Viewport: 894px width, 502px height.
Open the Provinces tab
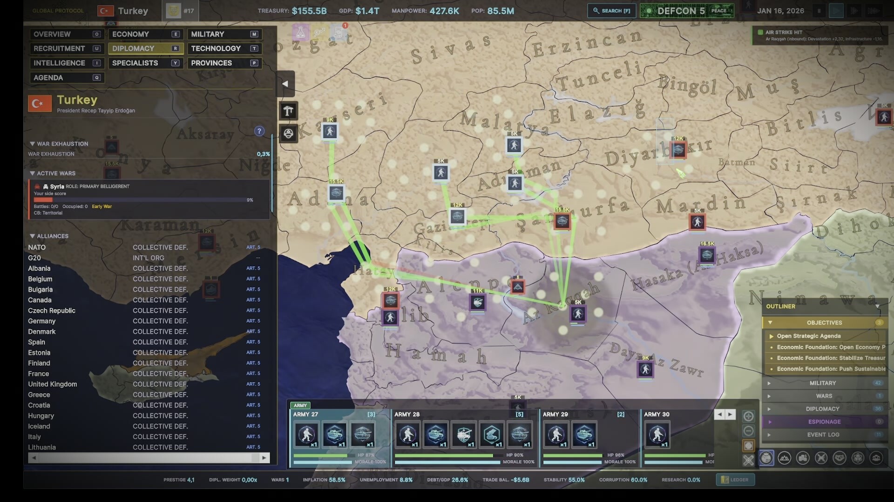click(x=224, y=63)
